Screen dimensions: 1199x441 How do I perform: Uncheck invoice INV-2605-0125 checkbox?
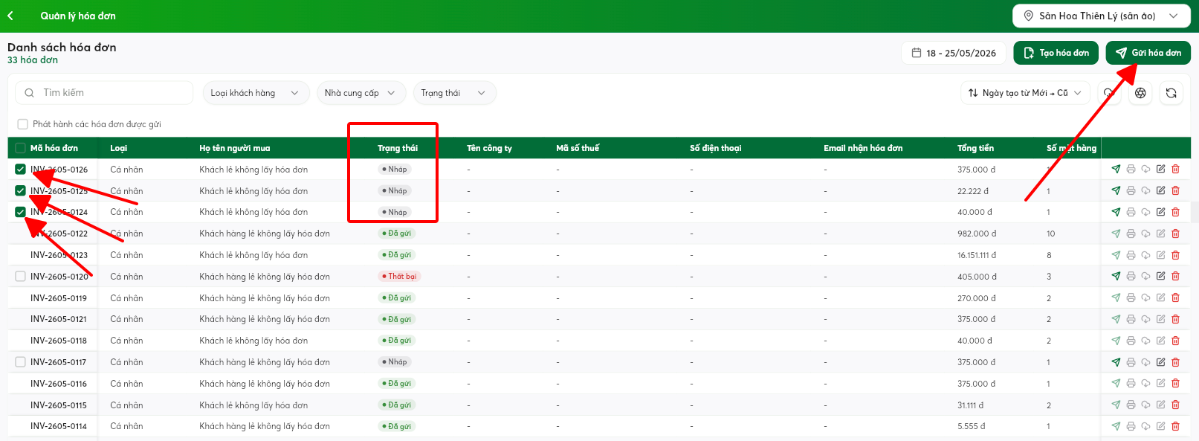[x=21, y=191]
